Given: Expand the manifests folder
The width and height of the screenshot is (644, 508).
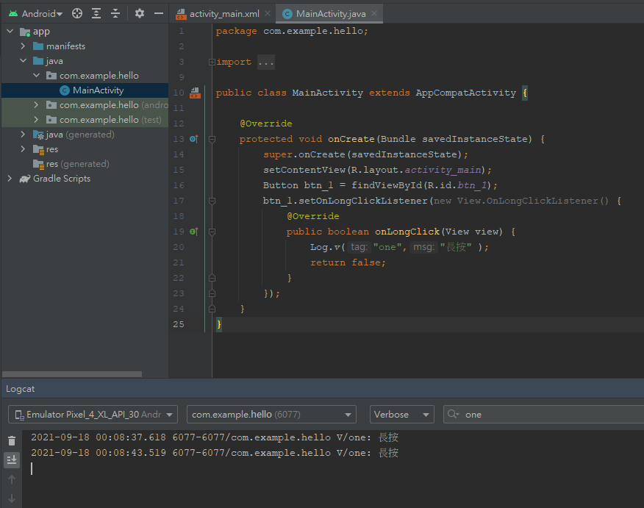Looking at the screenshot, I should (x=24, y=46).
